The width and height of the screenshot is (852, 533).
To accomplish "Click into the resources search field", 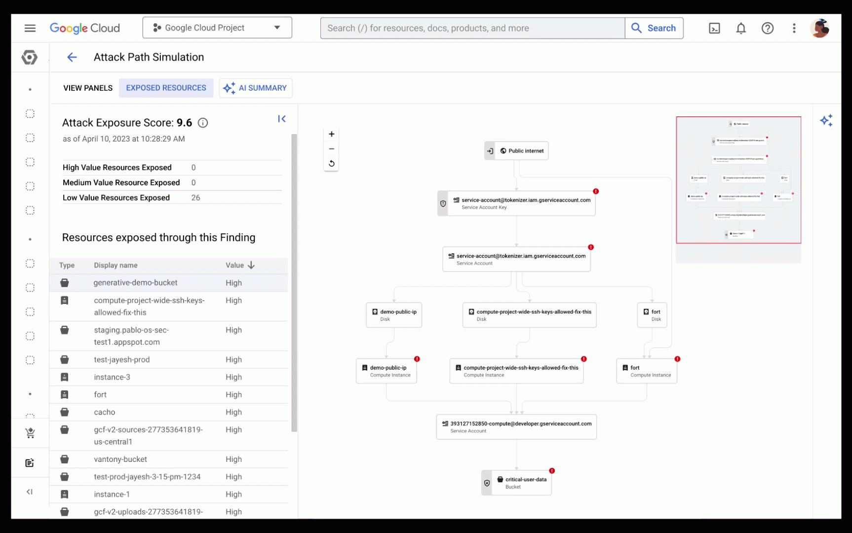I will tap(472, 28).
